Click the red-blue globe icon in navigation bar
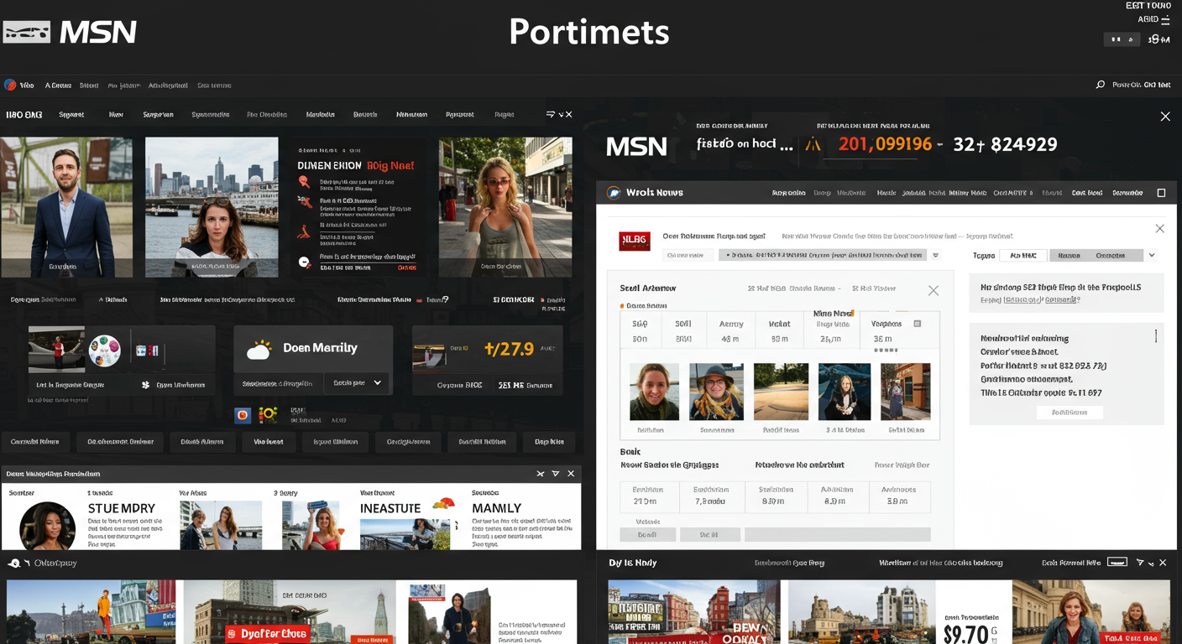This screenshot has width=1182, height=644. (x=10, y=85)
